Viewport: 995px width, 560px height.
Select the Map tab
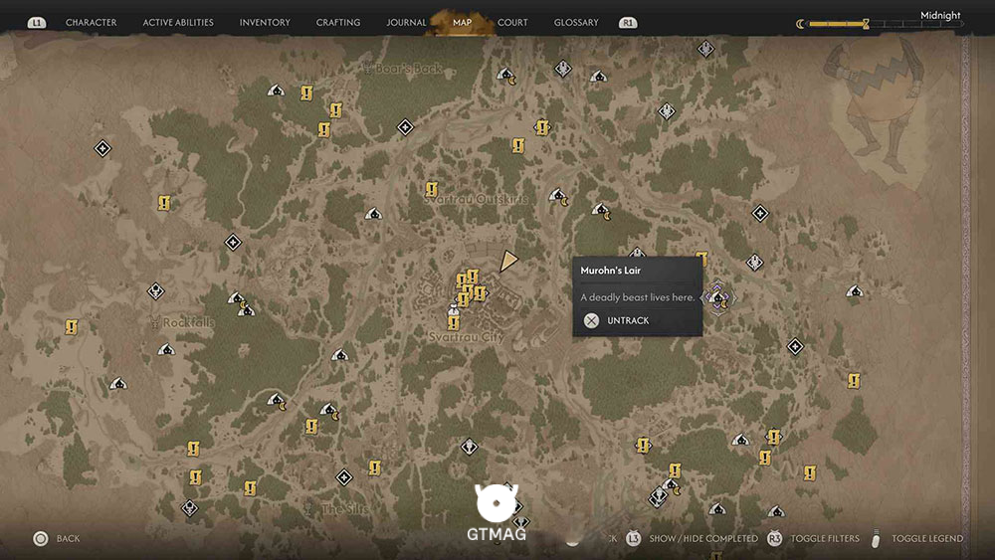coord(462,22)
